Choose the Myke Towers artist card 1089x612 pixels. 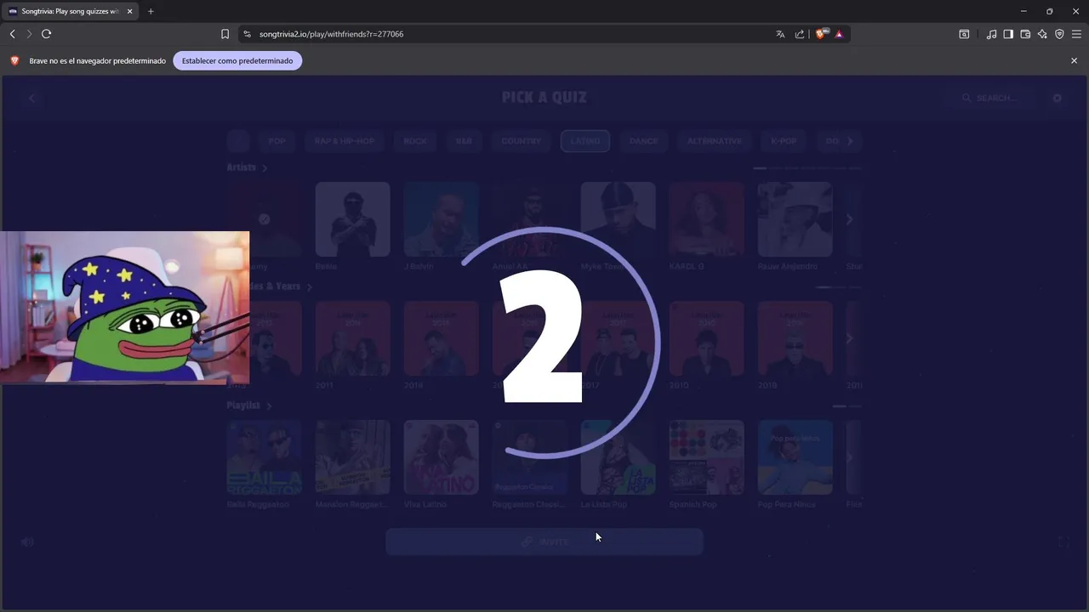(x=618, y=219)
